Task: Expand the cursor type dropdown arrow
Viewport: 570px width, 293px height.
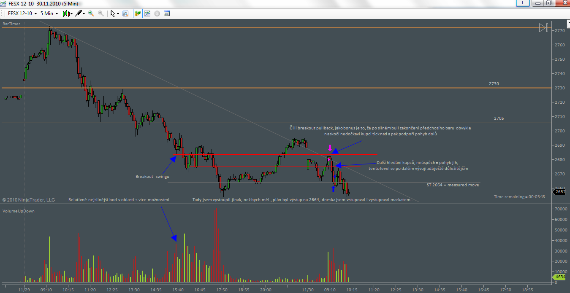Action: 118,13
